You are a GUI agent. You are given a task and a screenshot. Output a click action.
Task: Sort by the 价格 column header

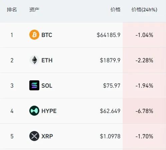115,10
